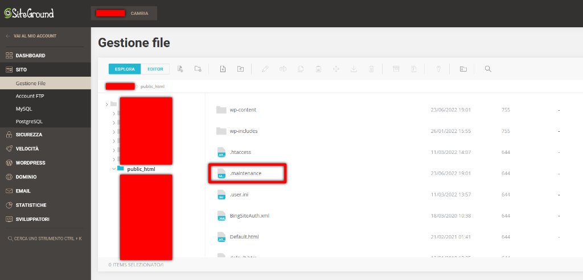Create a new file with toolbar icon
This screenshot has width=583, height=280.
click(x=180, y=69)
